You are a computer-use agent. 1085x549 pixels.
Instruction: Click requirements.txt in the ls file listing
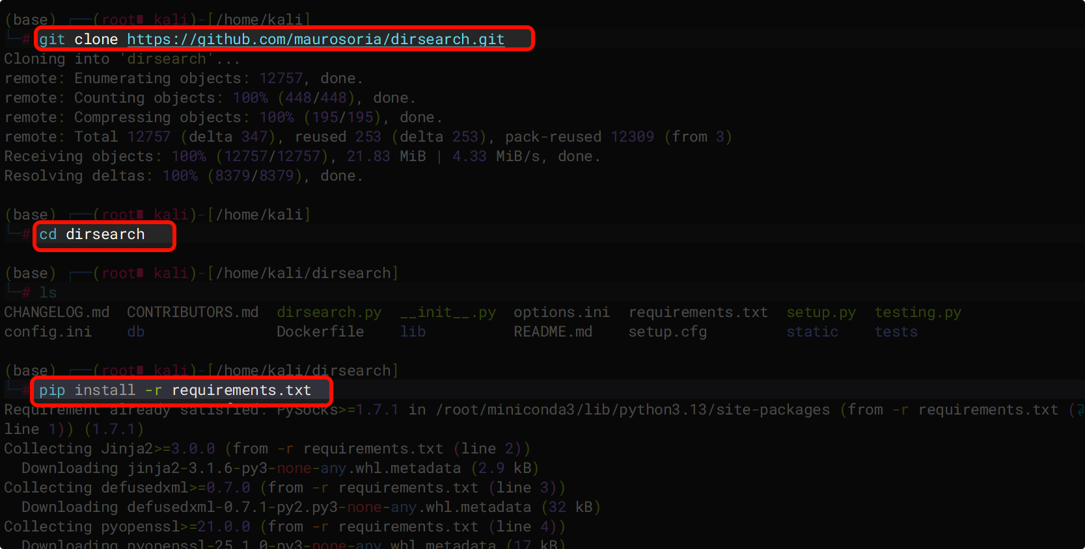click(x=698, y=313)
